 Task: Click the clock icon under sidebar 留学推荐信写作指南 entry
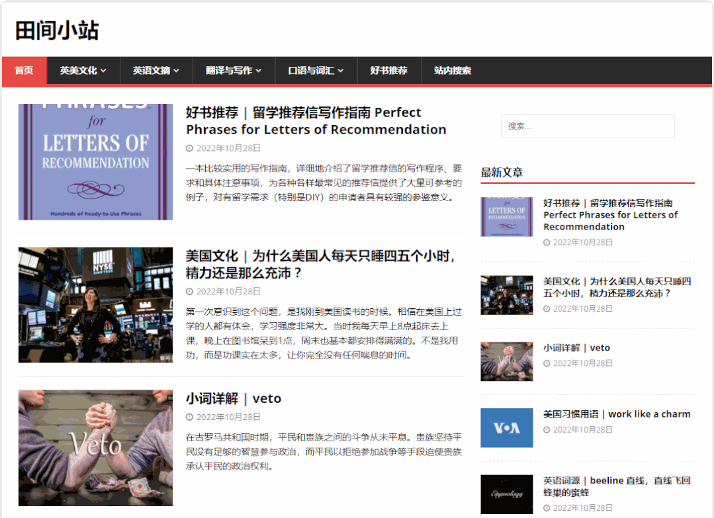click(547, 242)
